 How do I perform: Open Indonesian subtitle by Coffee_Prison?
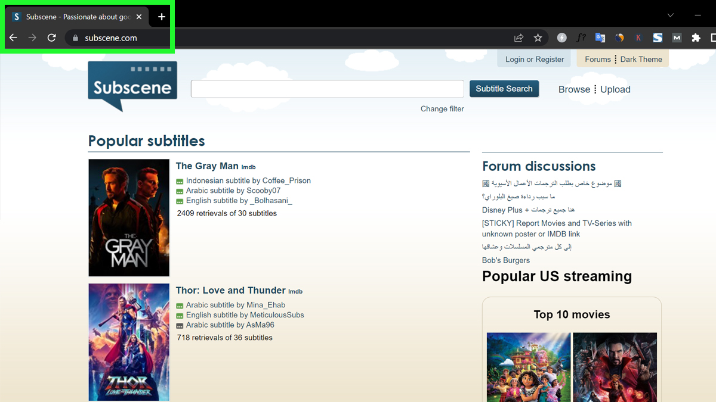248,180
